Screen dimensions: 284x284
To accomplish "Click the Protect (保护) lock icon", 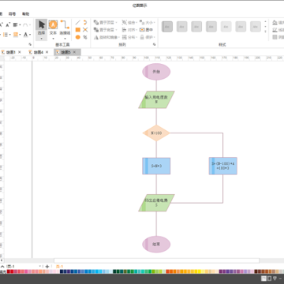I will coord(142,37).
